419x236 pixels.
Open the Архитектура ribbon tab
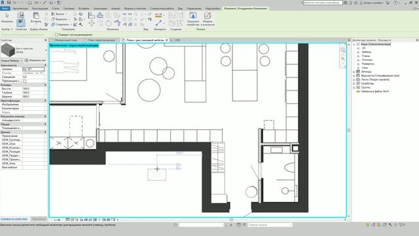click(20, 9)
